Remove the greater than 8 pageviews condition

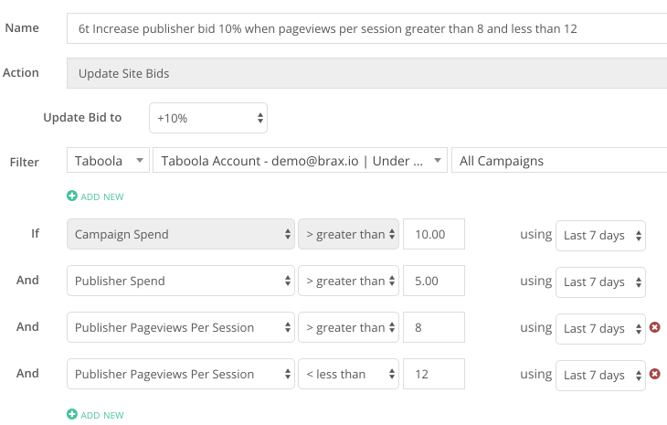[x=654, y=327]
